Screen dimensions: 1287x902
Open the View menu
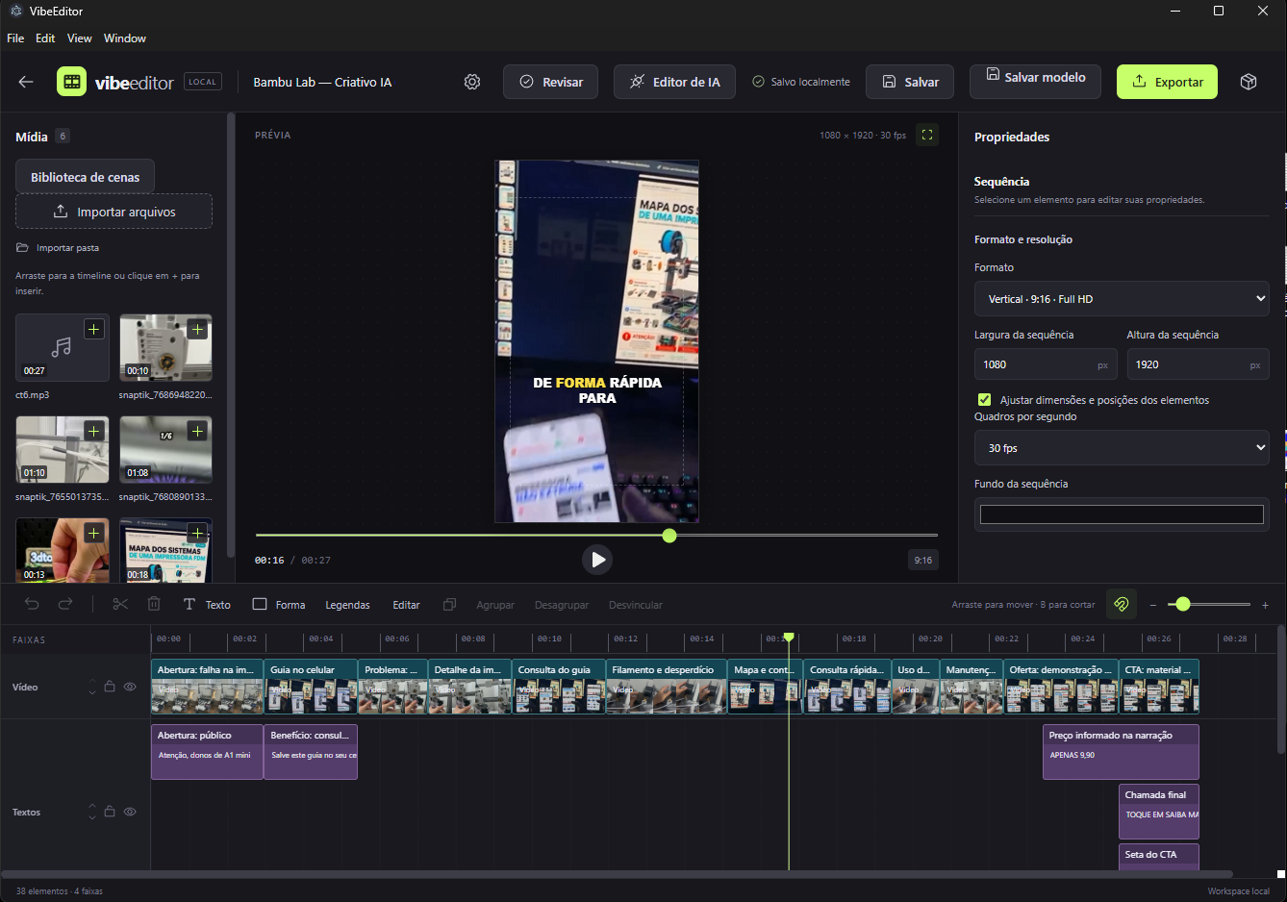point(80,38)
